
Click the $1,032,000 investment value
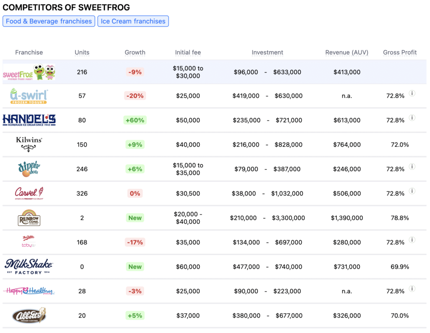point(287,194)
